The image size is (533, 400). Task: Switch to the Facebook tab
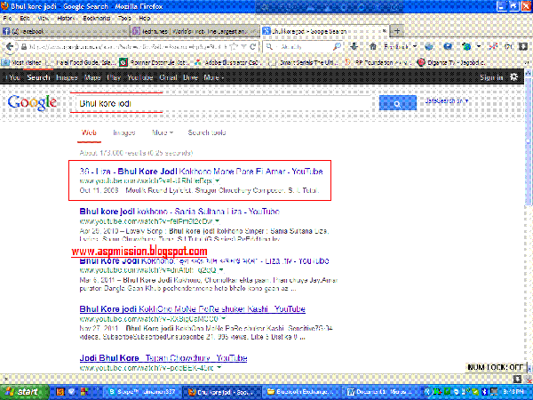[65, 31]
